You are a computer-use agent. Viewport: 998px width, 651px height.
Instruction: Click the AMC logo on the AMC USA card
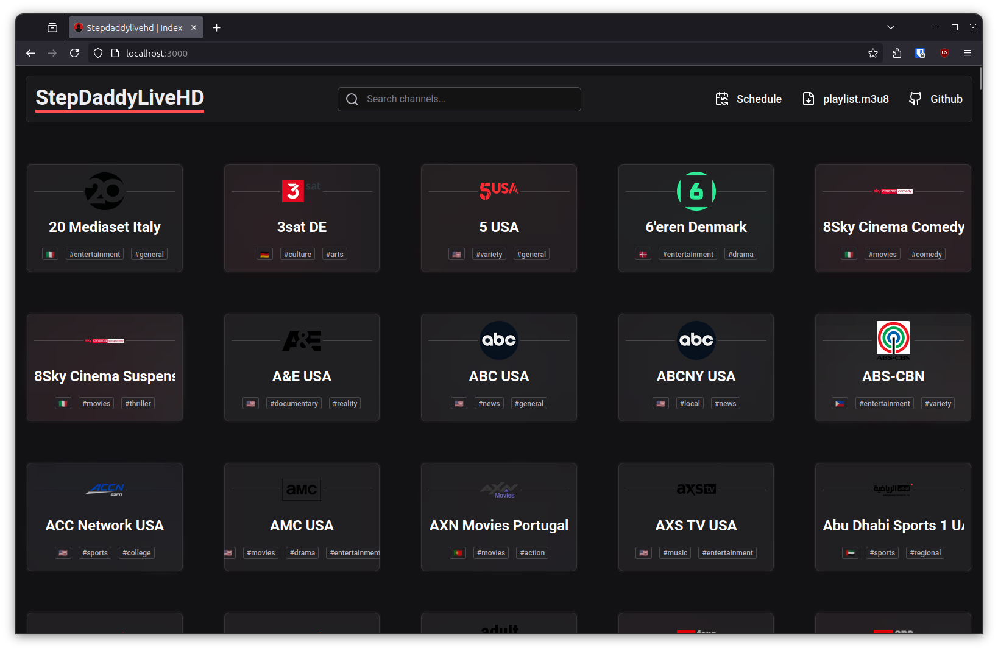[x=302, y=489]
